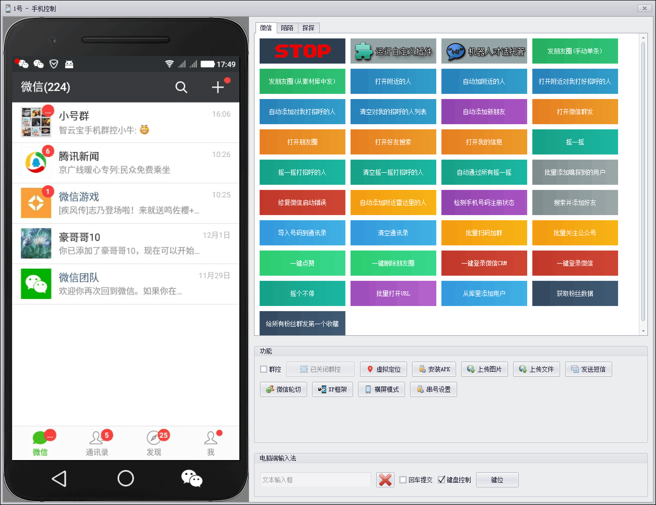Switch to the 我 profile bottom tab
The height and width of the screenshot is (505, 656).
211,443
